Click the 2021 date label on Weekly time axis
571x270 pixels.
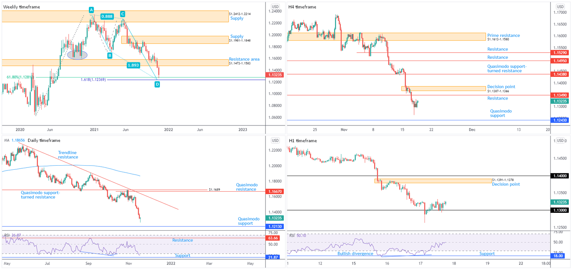point(94,130)
